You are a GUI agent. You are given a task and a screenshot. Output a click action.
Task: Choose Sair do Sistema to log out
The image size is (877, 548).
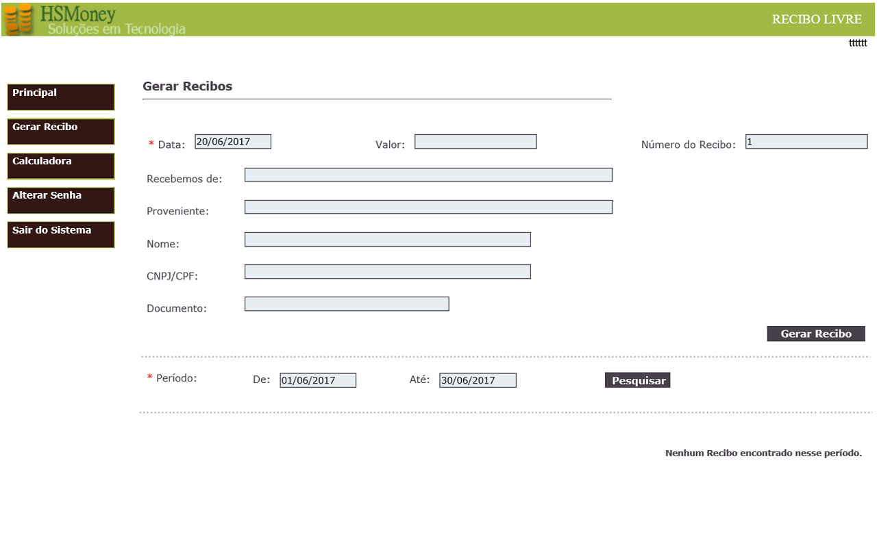pos(61,235)
